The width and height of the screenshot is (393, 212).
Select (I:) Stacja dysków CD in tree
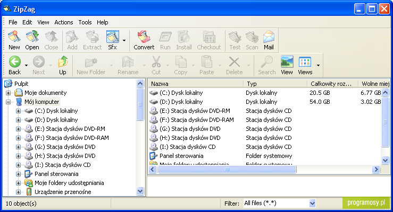pos(63,165)
